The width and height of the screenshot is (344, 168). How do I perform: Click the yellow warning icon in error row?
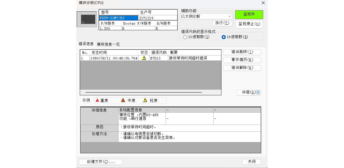tap(144, 58)
